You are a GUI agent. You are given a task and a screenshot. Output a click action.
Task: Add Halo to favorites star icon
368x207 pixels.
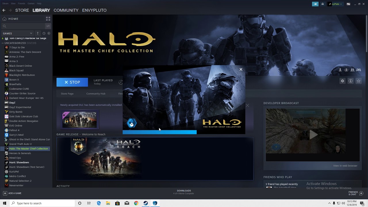[359, 81]
